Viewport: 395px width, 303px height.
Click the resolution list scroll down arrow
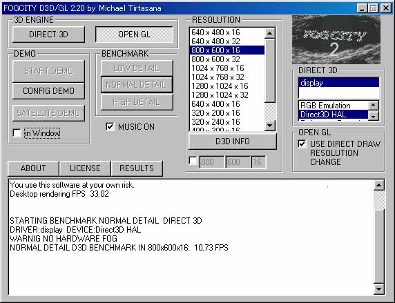[270, 126]
